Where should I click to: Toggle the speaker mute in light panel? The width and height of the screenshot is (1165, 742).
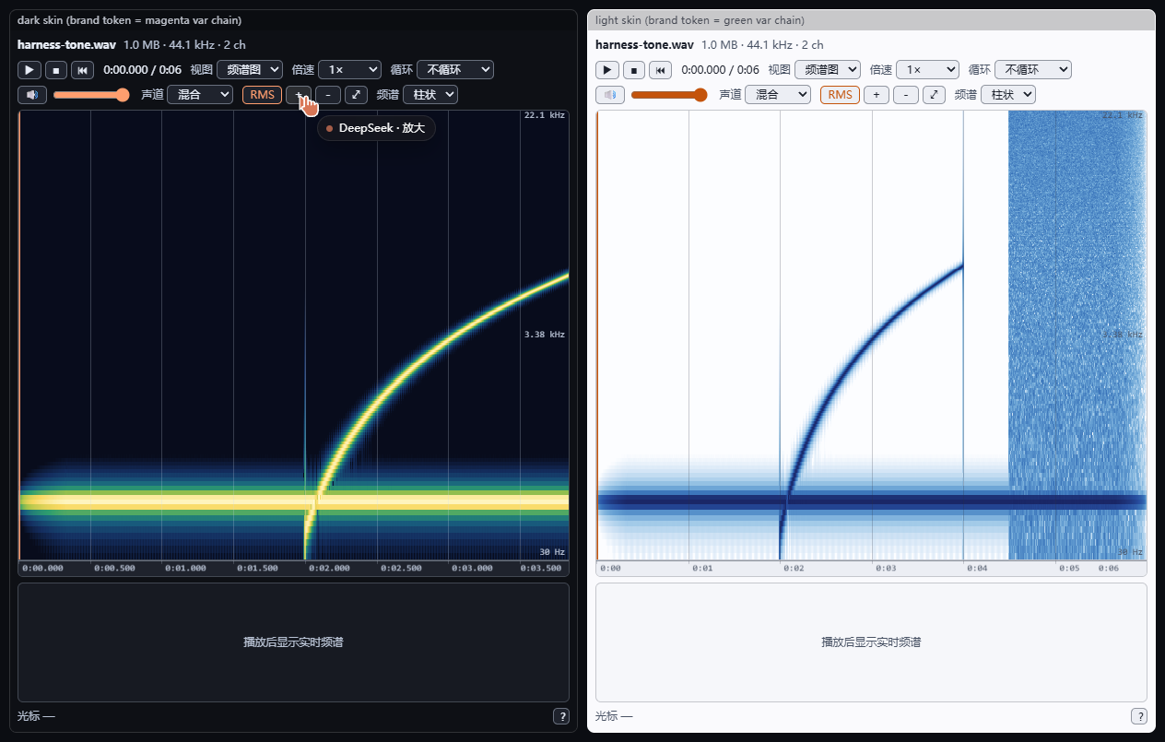tap(610, 95)
